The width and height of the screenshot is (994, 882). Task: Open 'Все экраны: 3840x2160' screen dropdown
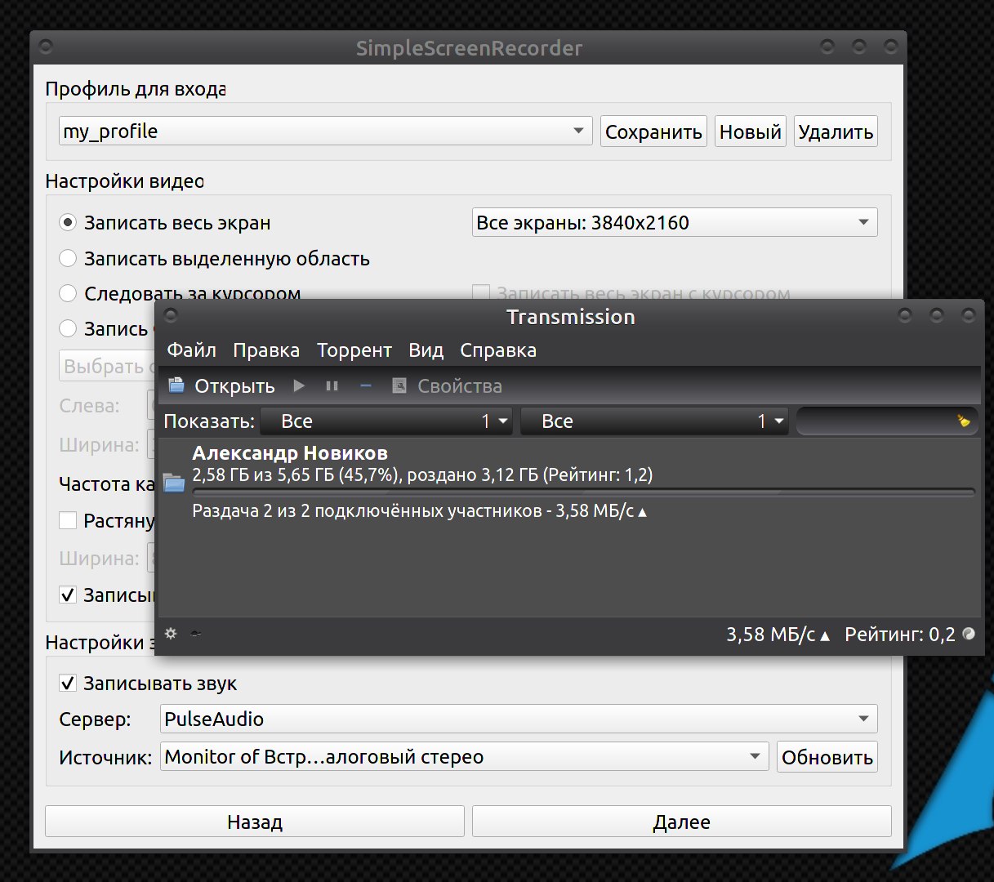[675, 222]
